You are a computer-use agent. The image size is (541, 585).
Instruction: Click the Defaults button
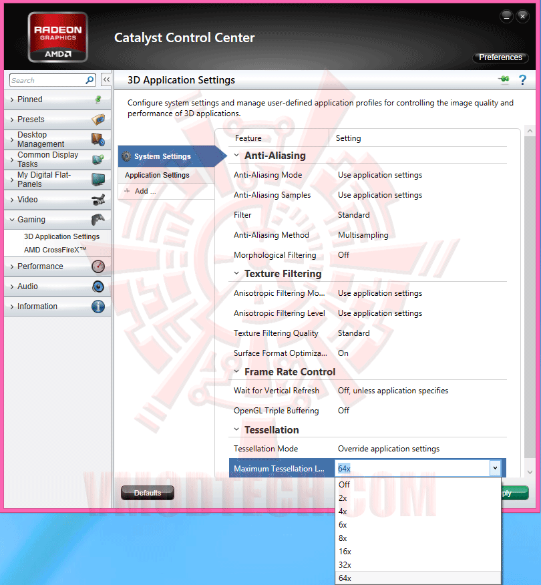pyautogui.click(x=148, y=493)
